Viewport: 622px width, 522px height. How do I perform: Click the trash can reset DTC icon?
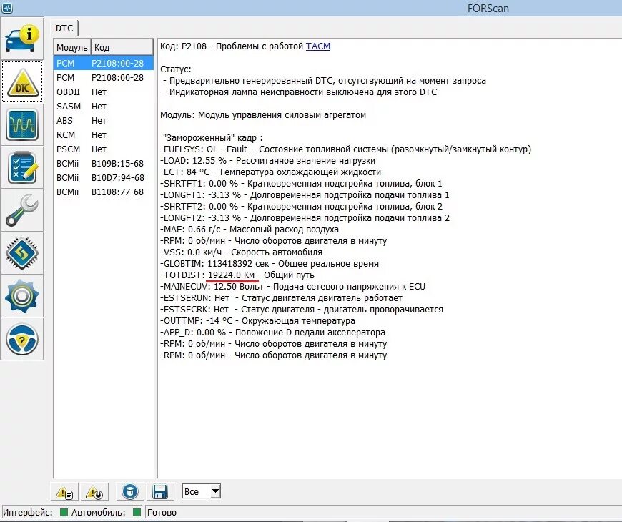pyautogui.click(x=129, y=492)
